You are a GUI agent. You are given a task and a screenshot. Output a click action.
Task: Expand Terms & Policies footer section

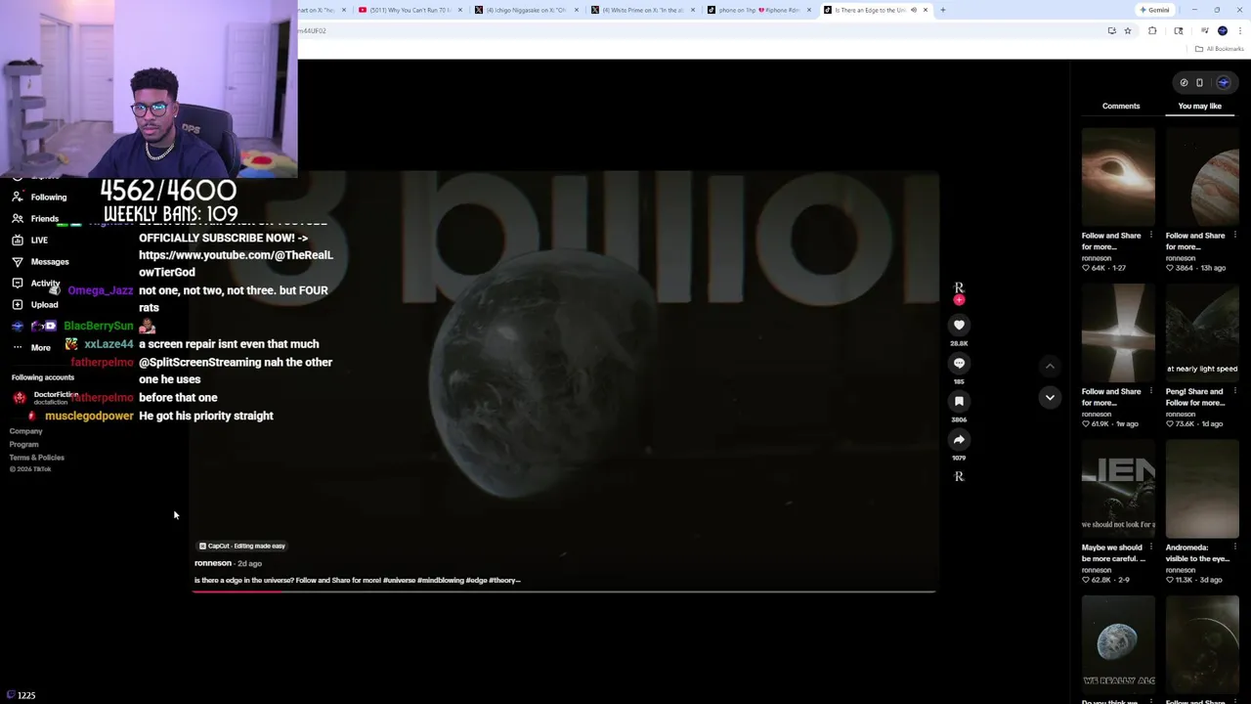(x=37, y=458)
